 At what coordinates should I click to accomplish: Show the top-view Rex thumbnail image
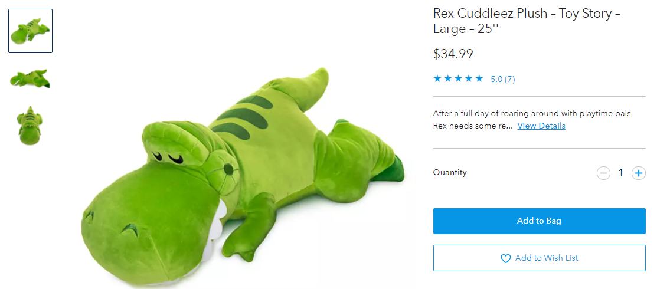[x=30, y=125]
